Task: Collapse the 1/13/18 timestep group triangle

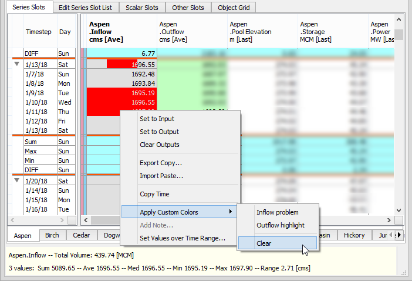Action: (x=16, y=64)
